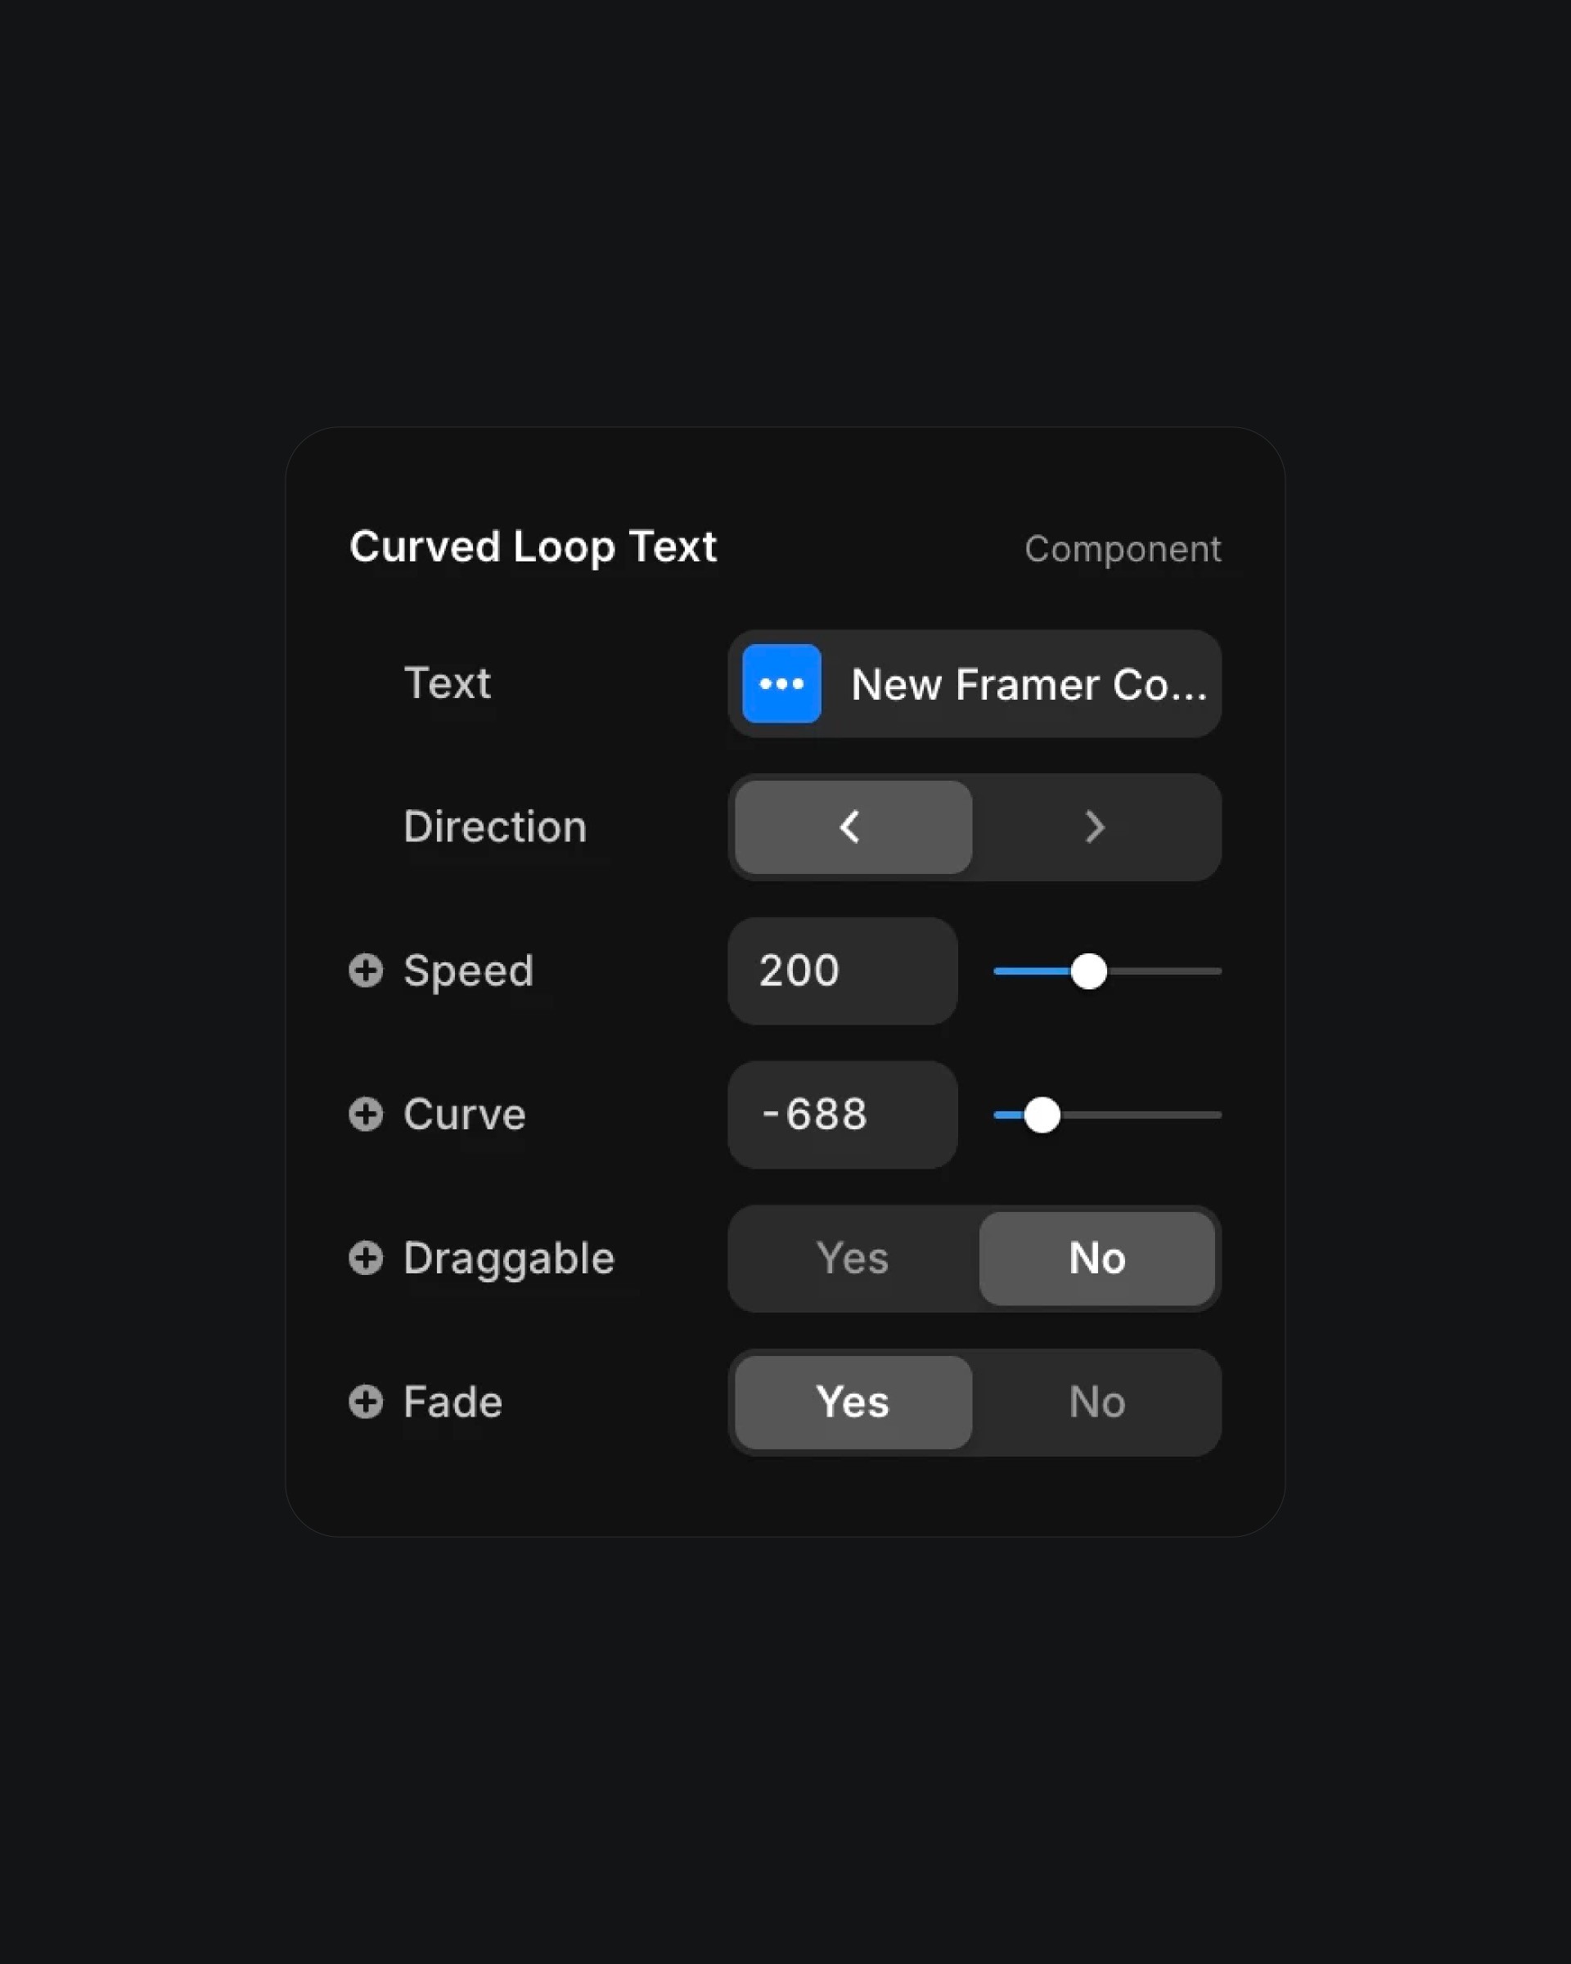
Task: Click the Speed value field showing 200
Action: (843, 971)
